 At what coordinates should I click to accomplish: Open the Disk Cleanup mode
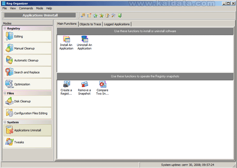coord(28,101)
